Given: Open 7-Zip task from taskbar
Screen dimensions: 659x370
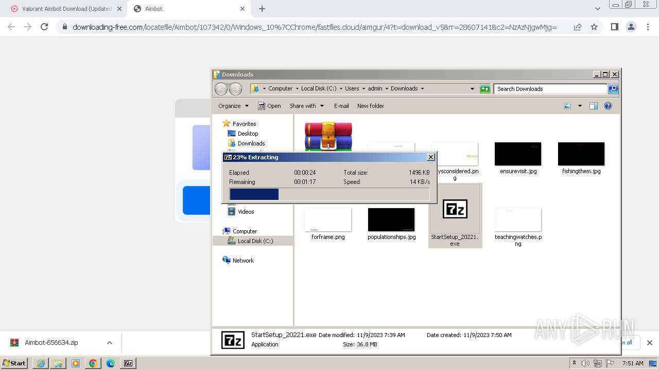Looking at the screenshot, I should click(x=128, y=363).
